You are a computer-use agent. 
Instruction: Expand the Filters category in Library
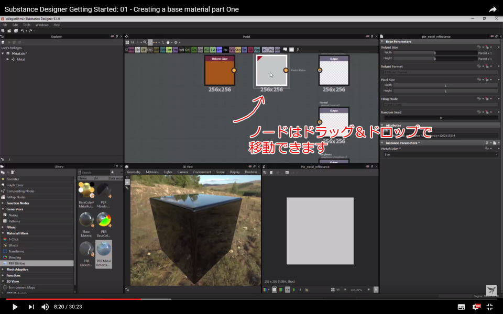[x=3, y=227]
